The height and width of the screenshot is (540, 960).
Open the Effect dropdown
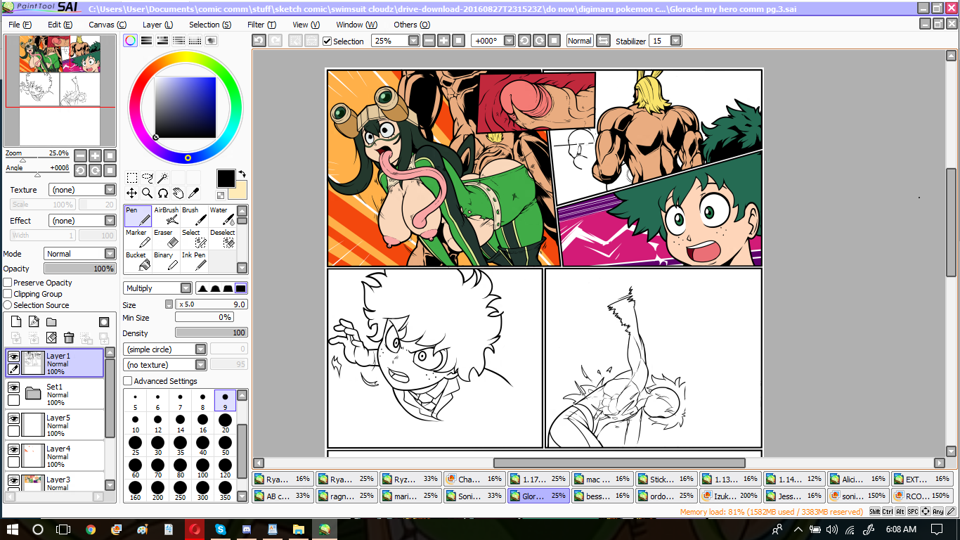pos(82,221)
